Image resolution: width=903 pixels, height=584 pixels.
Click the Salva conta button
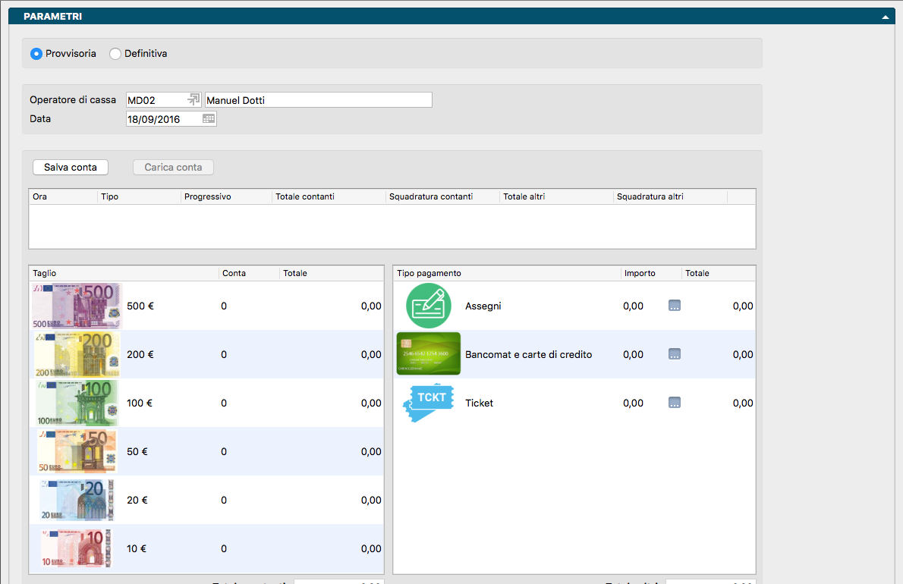tap(71, 168)
